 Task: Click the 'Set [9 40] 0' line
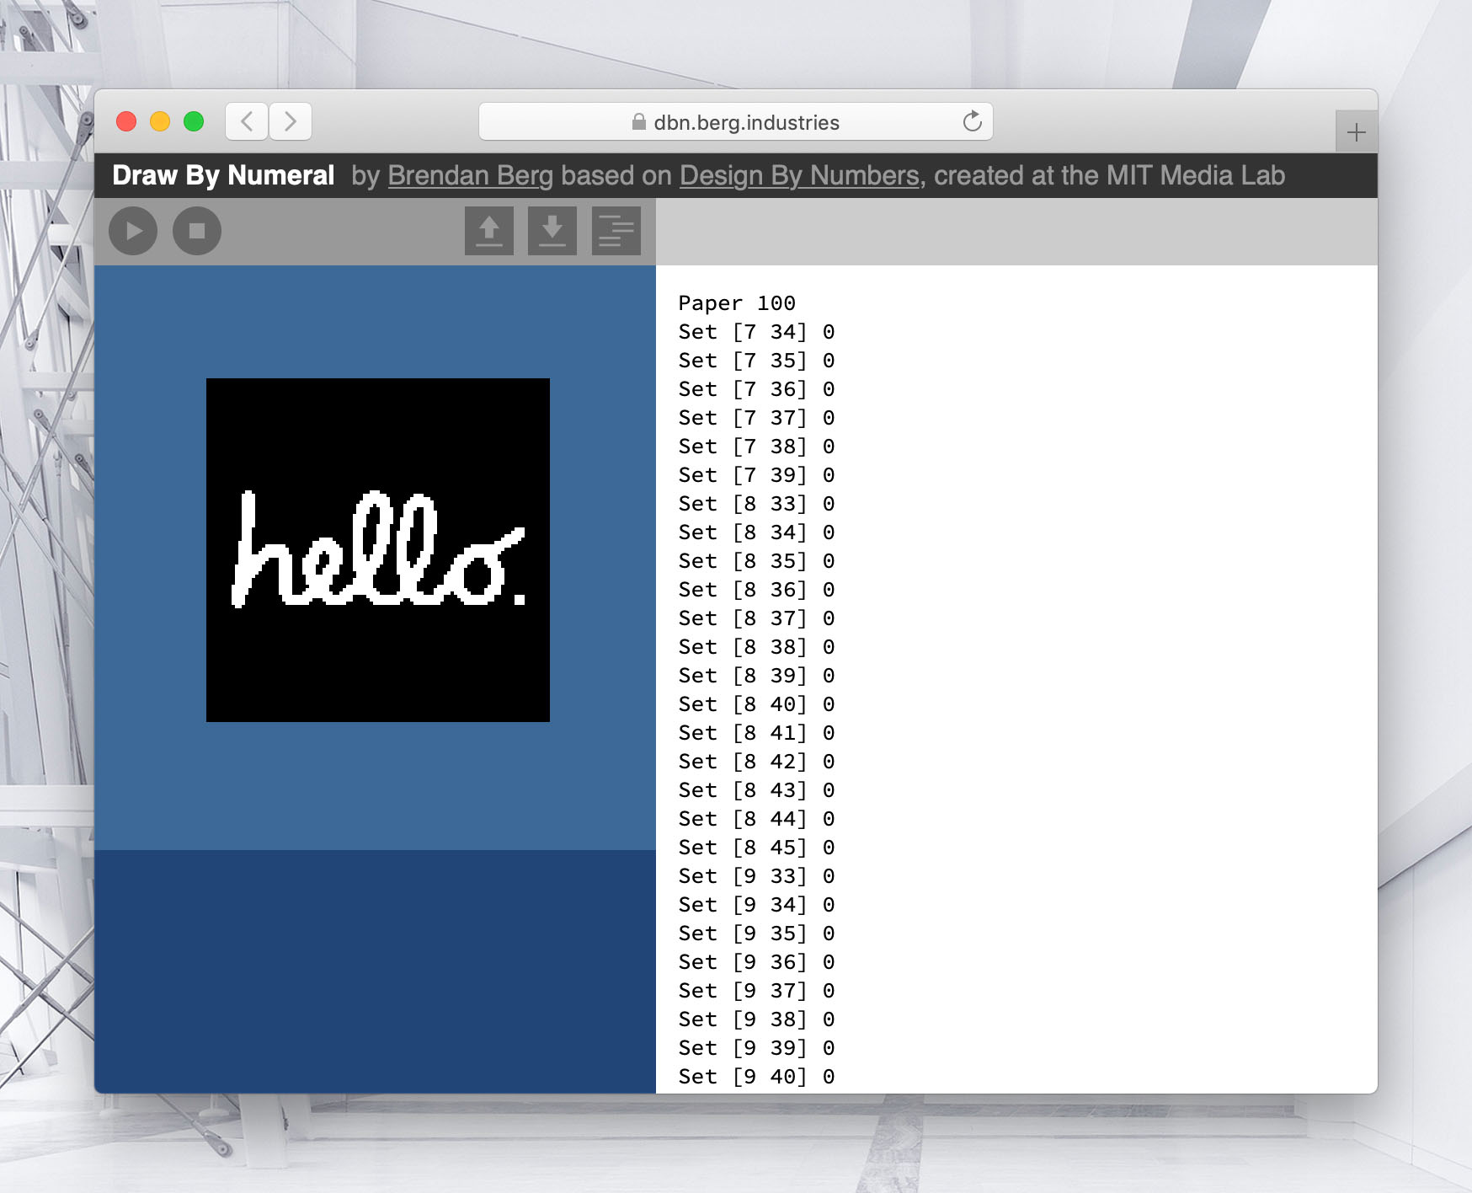757,1077
